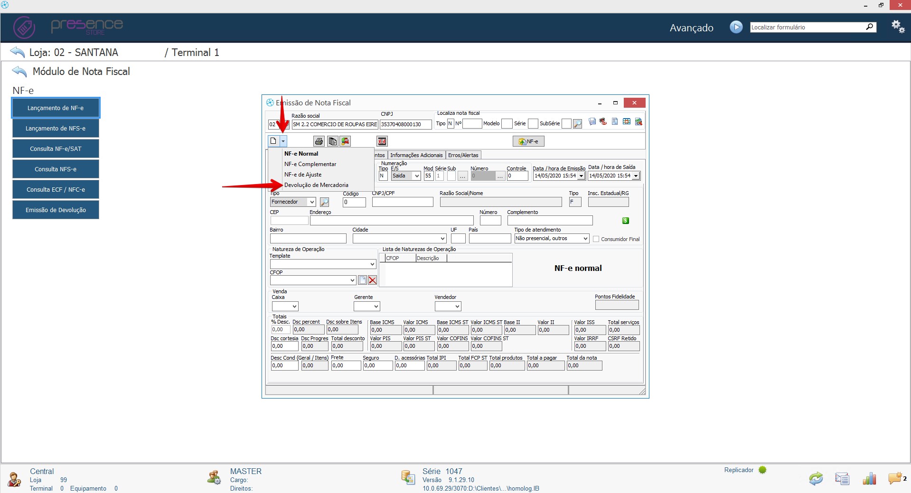Open the CFOP dropdown
The width and height of the screenshot is (911, 493).
352,280
